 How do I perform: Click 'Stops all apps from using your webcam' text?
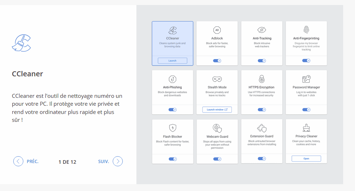(217, 145)
